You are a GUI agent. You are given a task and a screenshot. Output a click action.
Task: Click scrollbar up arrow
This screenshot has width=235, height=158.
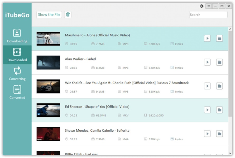click(x=230, y=29)
